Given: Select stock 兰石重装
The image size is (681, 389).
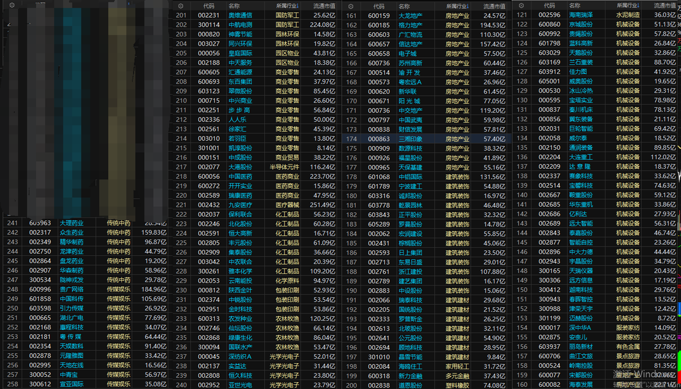Looking at the screenshot, I should tap(581, 62).
